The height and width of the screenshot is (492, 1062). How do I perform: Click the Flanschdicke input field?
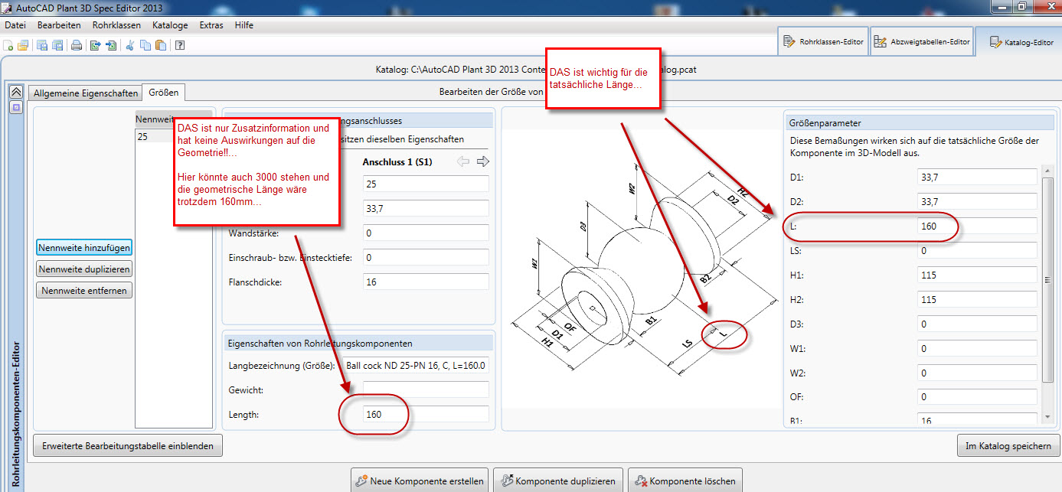pyautogui.click(x=426, y=282)
